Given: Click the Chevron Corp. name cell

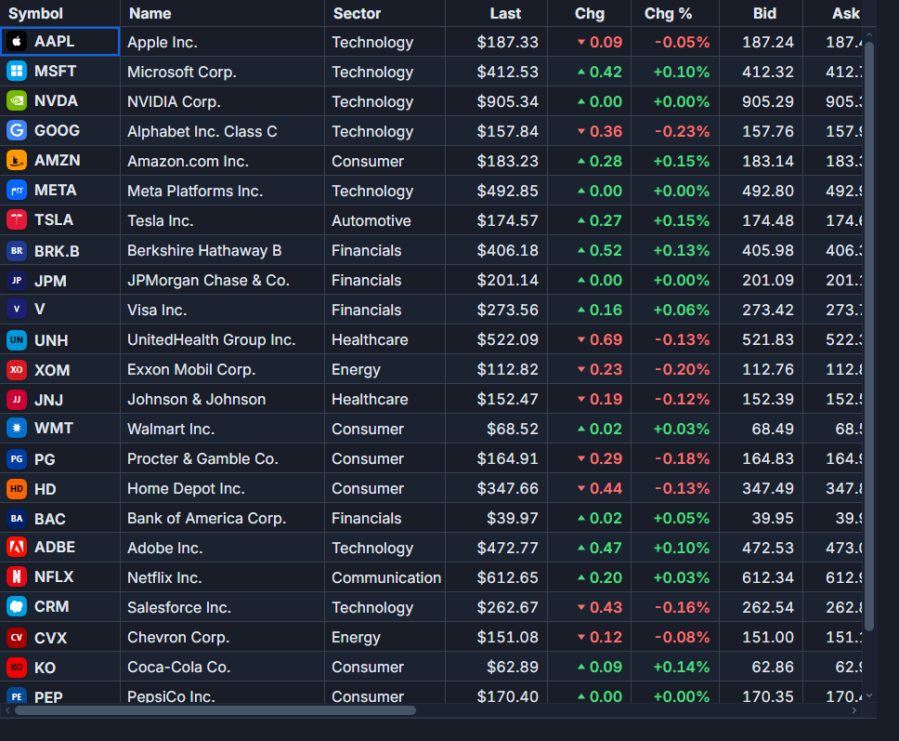Looking at the screenshot, I should click(x=222, y=637).
